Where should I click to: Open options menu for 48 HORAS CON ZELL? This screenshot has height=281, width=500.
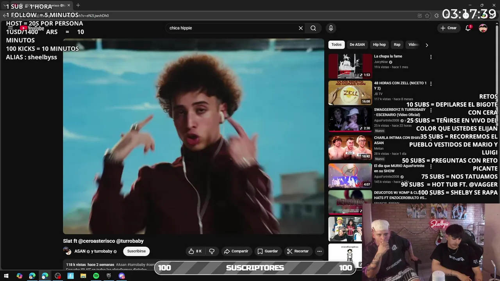coord(431,84)
